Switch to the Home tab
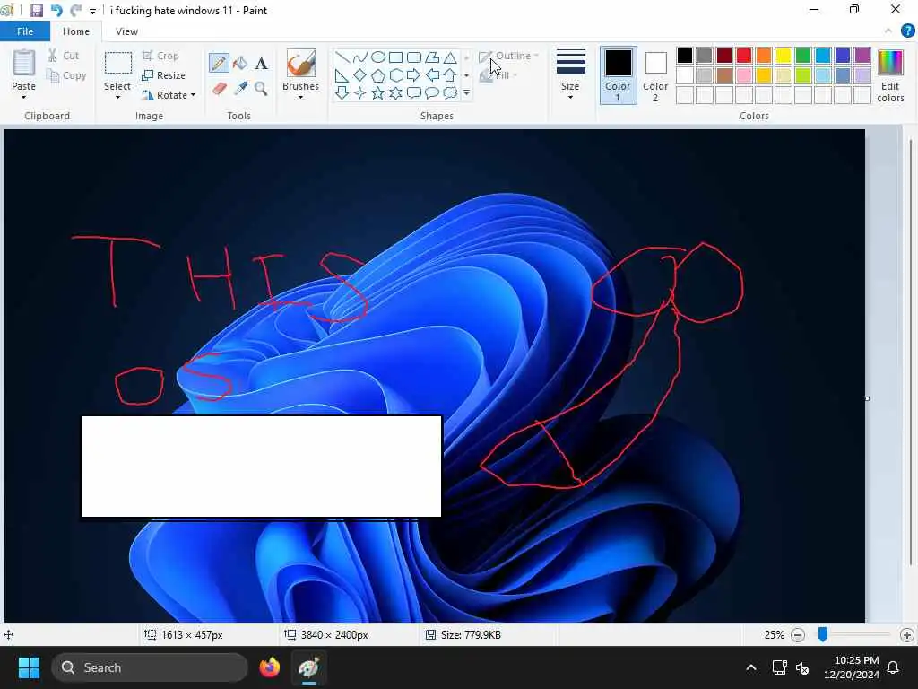The height and width of the screenshot is (689, 918). [76, 31]
